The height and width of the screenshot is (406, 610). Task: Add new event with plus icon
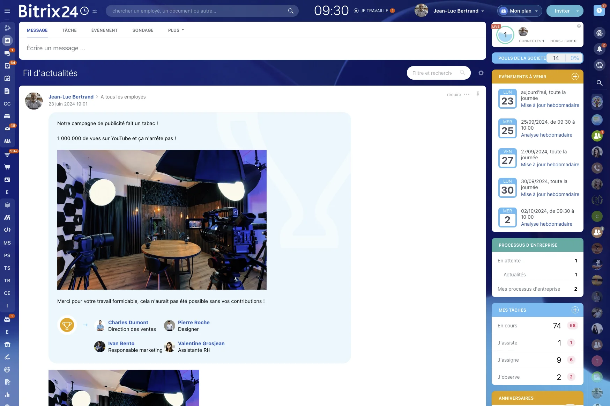[575, 77]
